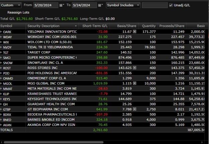Click the To date field 5/24/2024
This screenshot has width=209, height=144.
click(84, 5)
